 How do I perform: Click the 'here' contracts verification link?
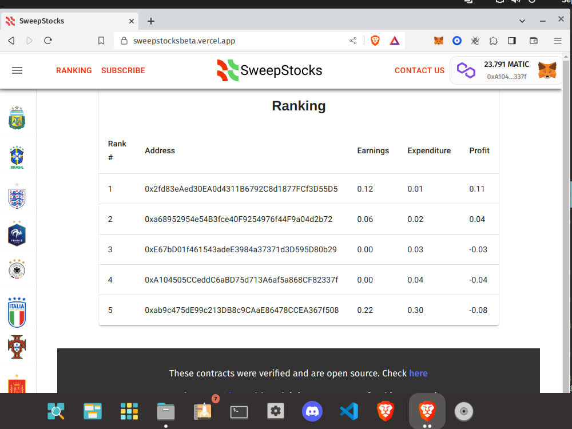point(418,373)
